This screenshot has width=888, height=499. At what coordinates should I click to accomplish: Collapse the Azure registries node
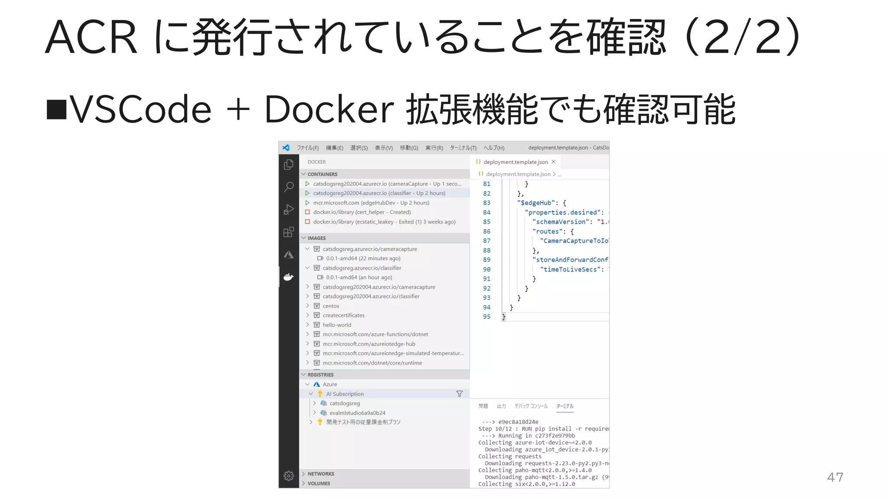click(307, 385)
